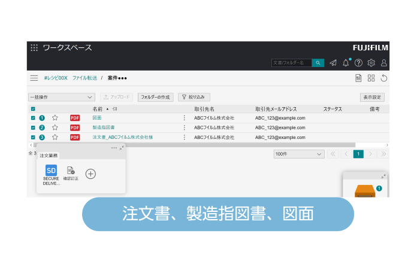Star the 注文書 file as favorite

click(55, 137)
